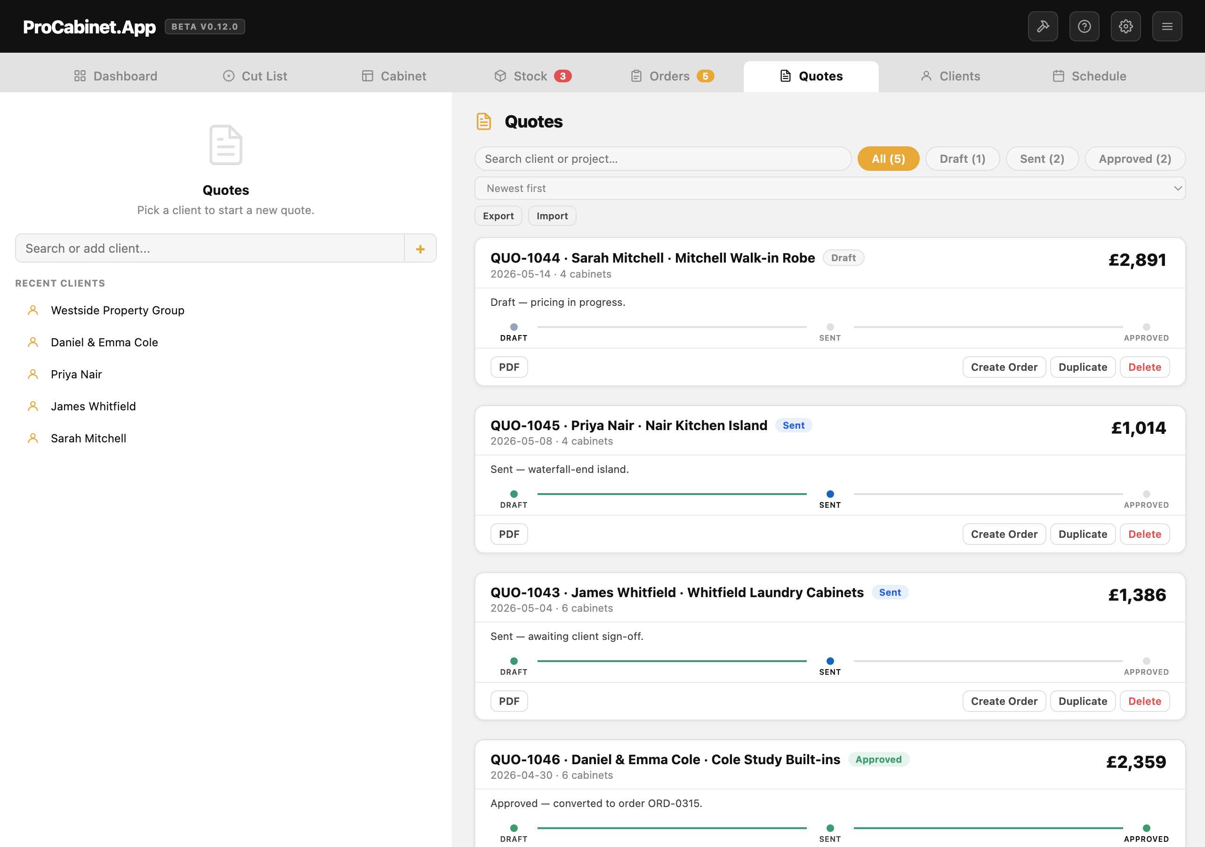The height and width of the screenshot is (847, 1205).
Task: Click the plus icon to add client
Action: point(420,249)
